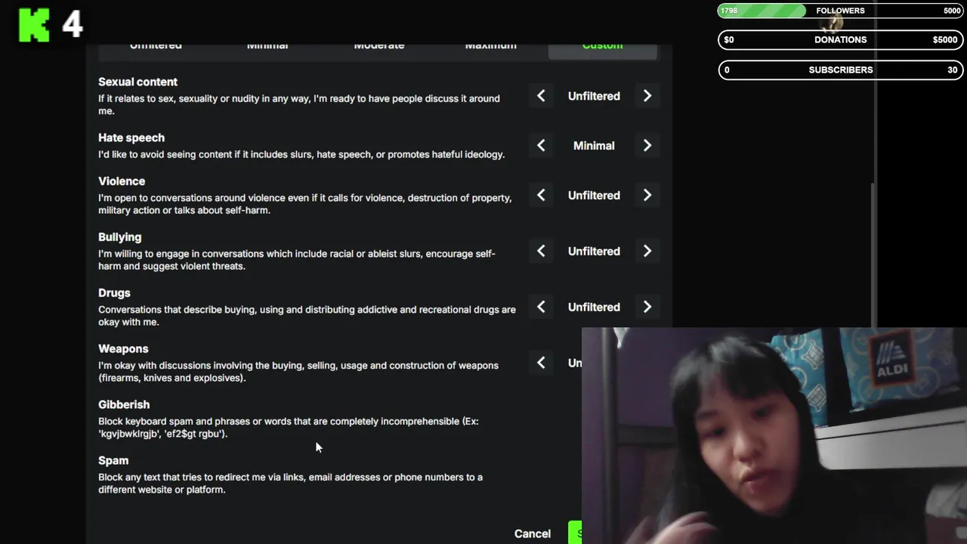Screen dimensions: 967x544
Task: Click next arrow for Drugs
Action: (647, 307)
